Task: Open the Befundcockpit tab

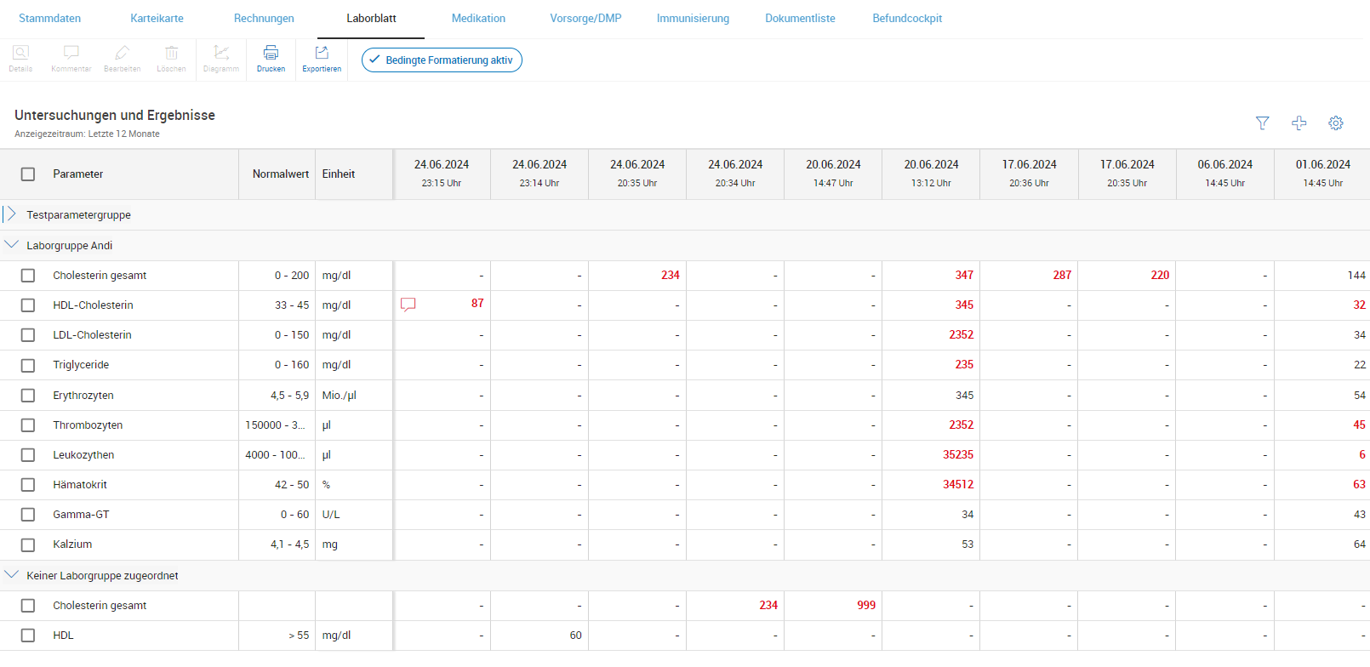Action: (x=907, y=19)
